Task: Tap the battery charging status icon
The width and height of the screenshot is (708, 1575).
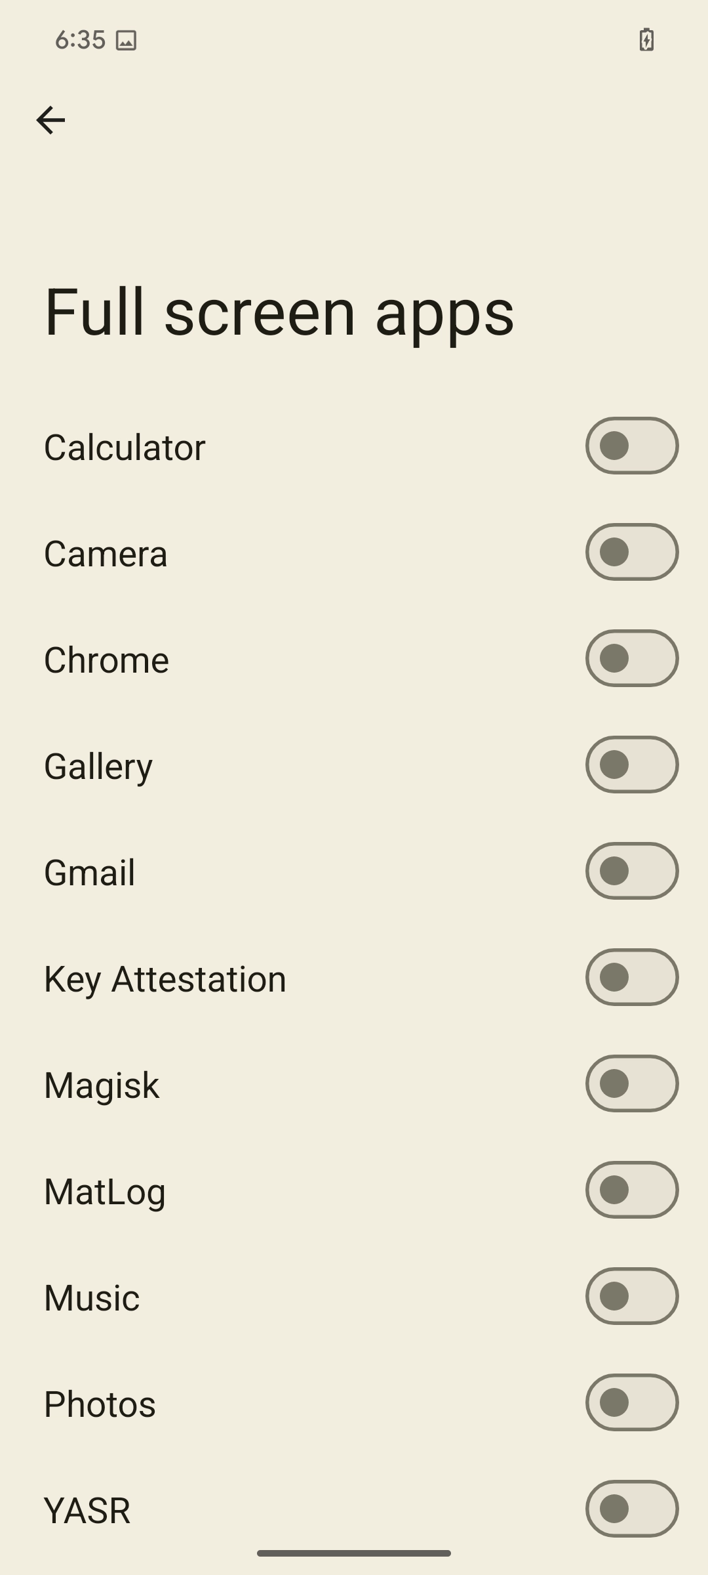Action: click(x=646, y=40)
